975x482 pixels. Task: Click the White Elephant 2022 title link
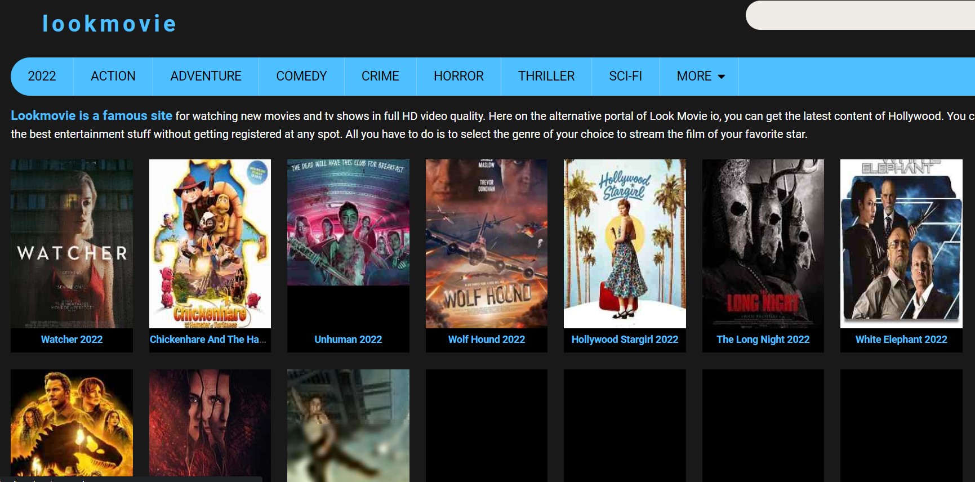pyautogui.click(x=901, y=340)
